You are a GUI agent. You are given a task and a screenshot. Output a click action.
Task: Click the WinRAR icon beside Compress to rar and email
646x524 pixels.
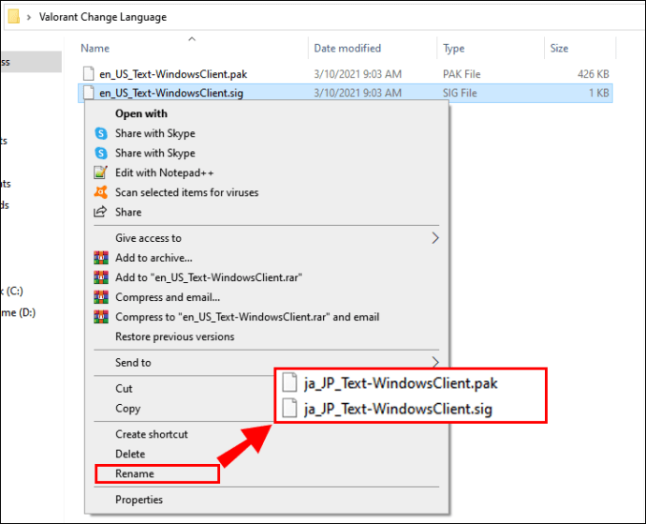[x=101, y=317]
